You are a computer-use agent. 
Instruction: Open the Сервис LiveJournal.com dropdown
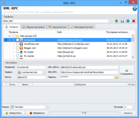click(x=44, y=72)
